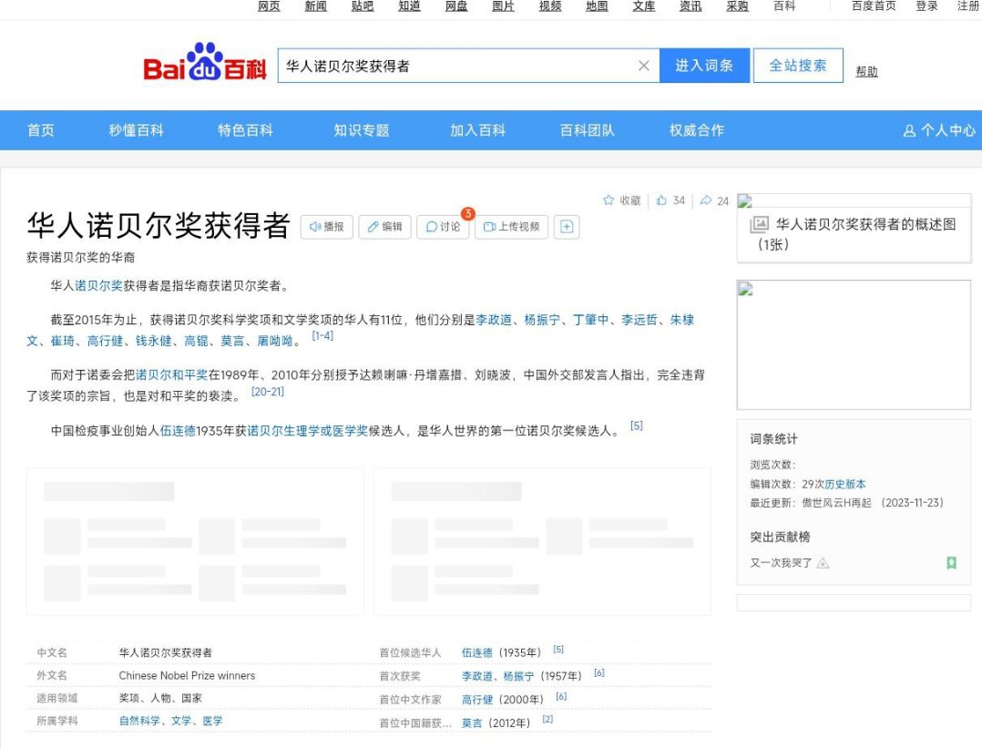982x748 pixels.
Task: Click the 钱永健 link
Action: coord(153,341)
